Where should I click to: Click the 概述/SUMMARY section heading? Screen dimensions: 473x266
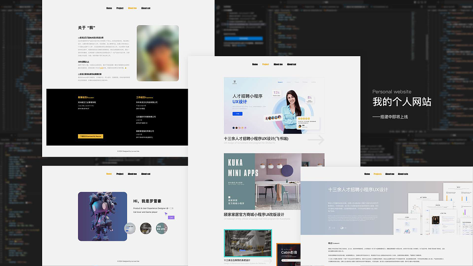click(334, 243)
